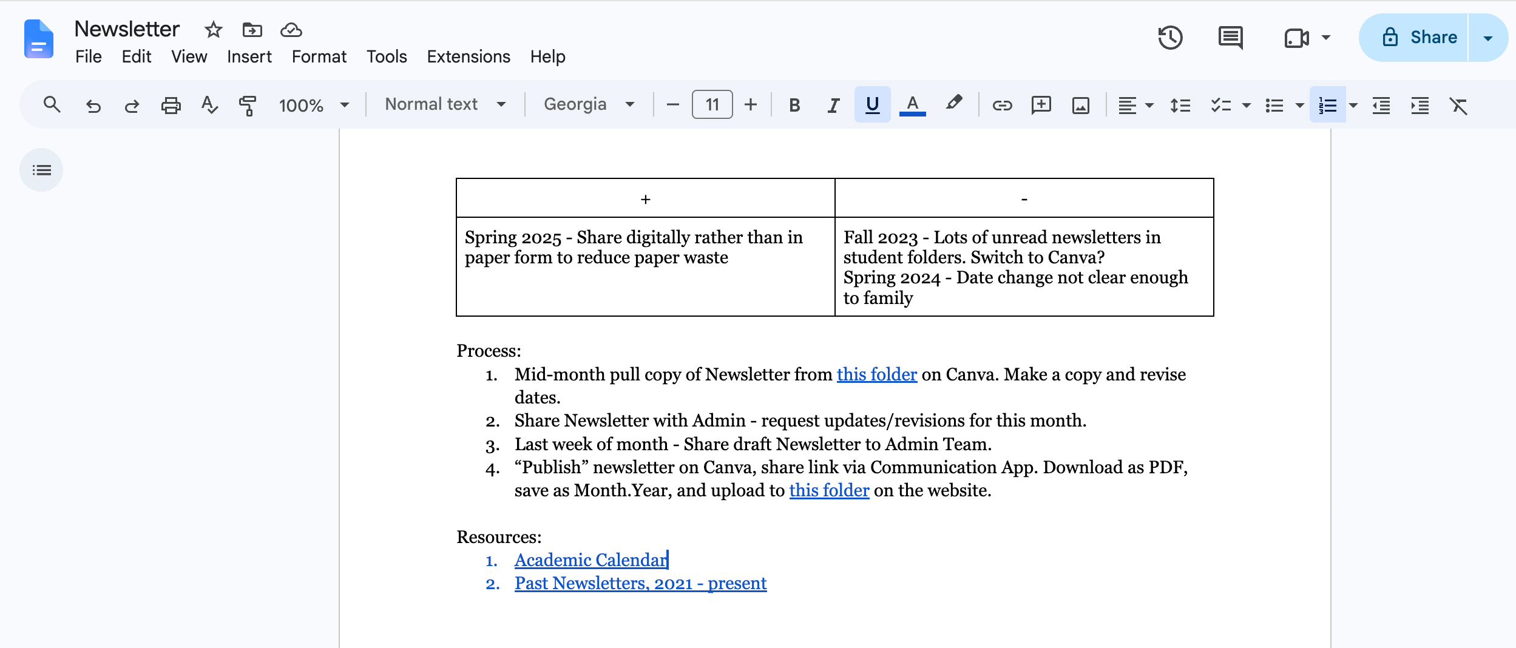Open version history clock icon
The width and height of the screenshot is (1516, 648).
[1170, 38]
